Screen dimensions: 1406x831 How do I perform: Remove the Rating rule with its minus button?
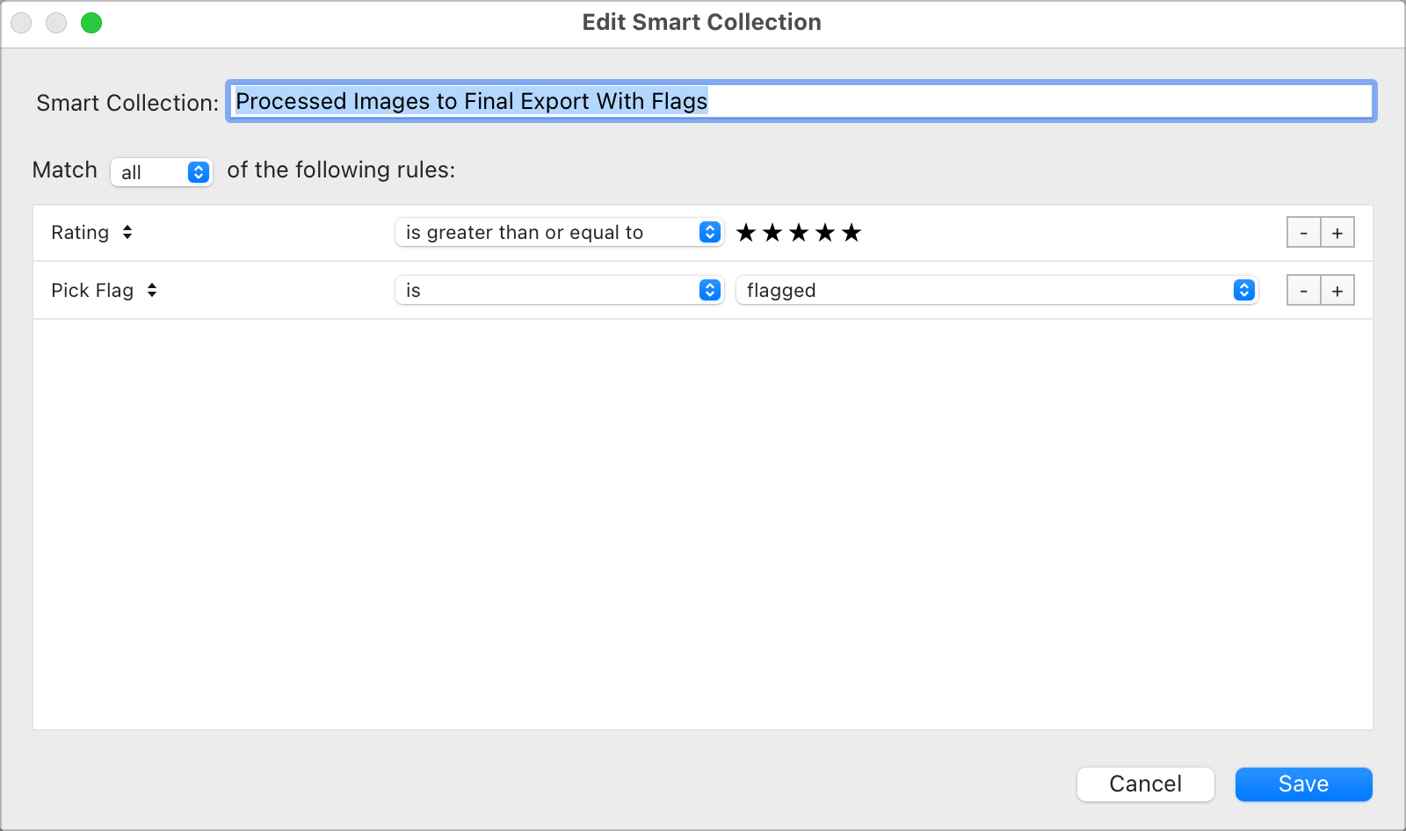tap(1303, 232)
